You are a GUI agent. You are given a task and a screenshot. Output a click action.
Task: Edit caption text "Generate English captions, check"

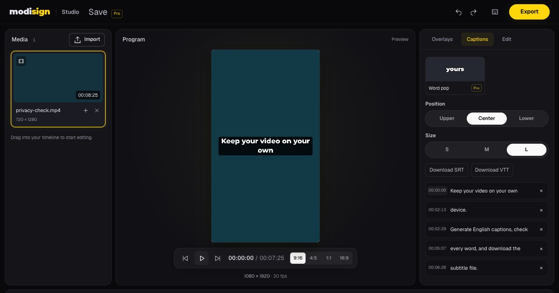(489, 230)
